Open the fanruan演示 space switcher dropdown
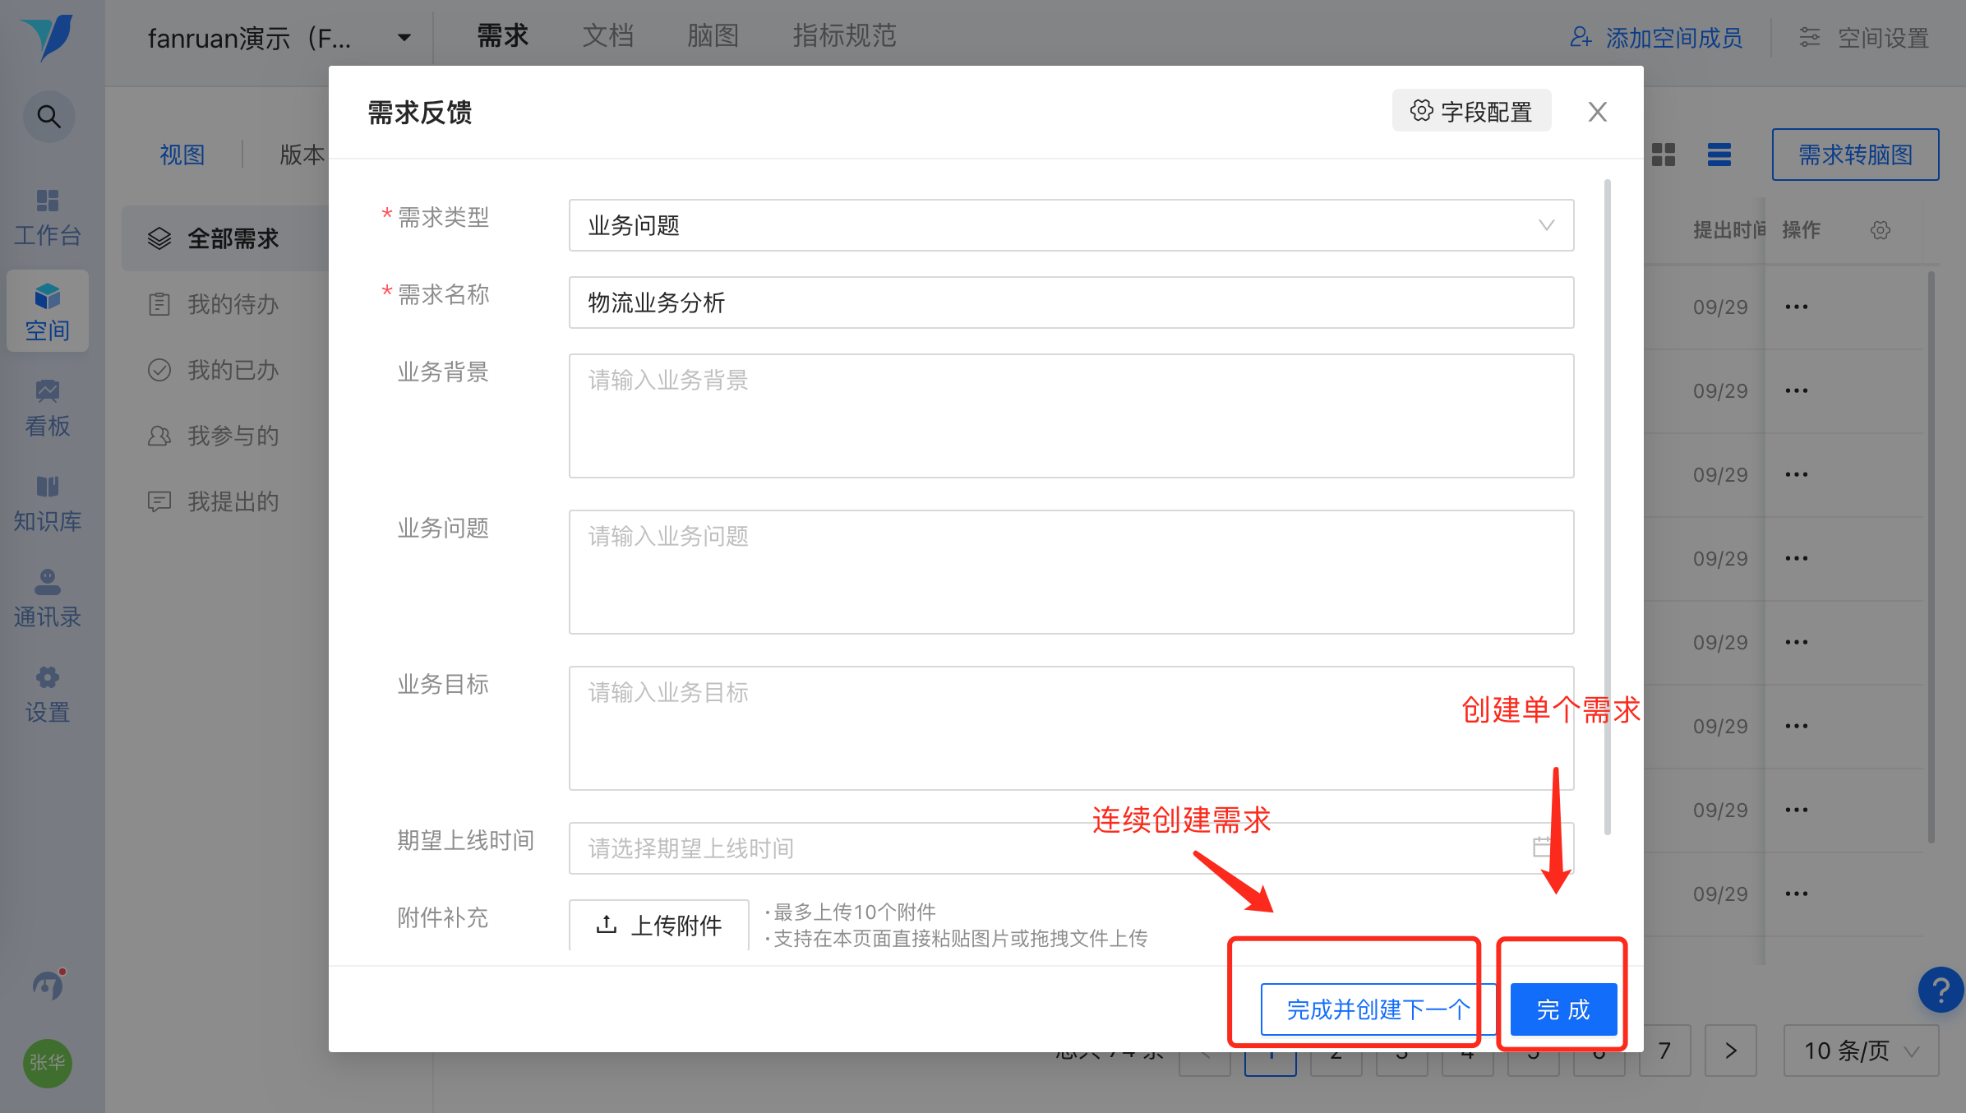1966x1113 pixels. coord(279,38)
